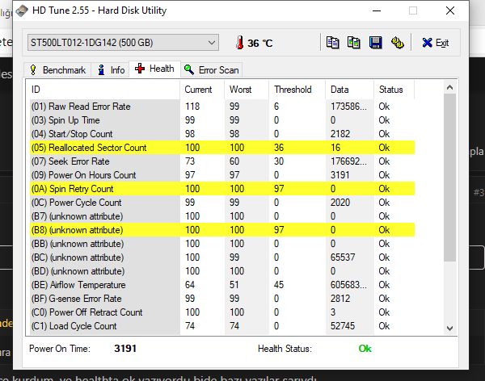Select the Reallocated Sector Count row
Viewport: 485px width, 381px height.
pos(222,148)
